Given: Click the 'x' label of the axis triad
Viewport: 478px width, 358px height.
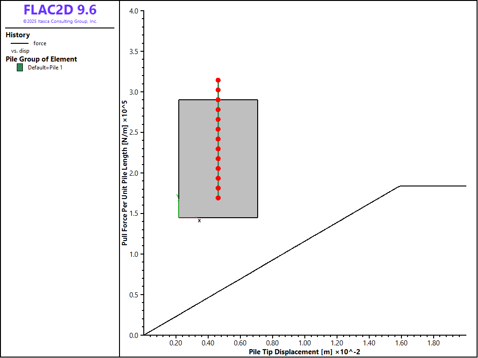Looking at the screenshot, I should 199,220.
